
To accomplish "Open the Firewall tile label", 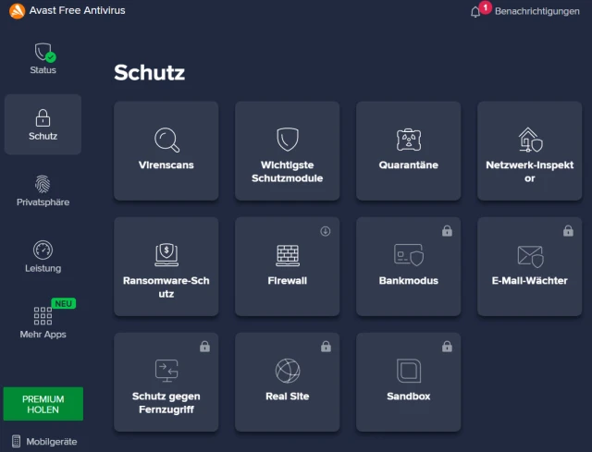I will point(288,281).
